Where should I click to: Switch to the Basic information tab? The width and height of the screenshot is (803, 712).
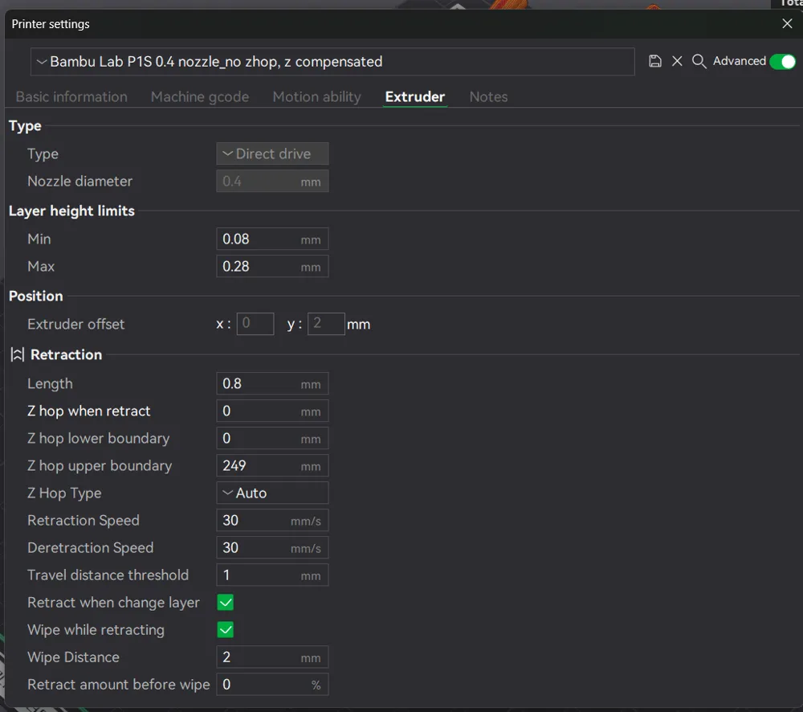click(71, 97)
